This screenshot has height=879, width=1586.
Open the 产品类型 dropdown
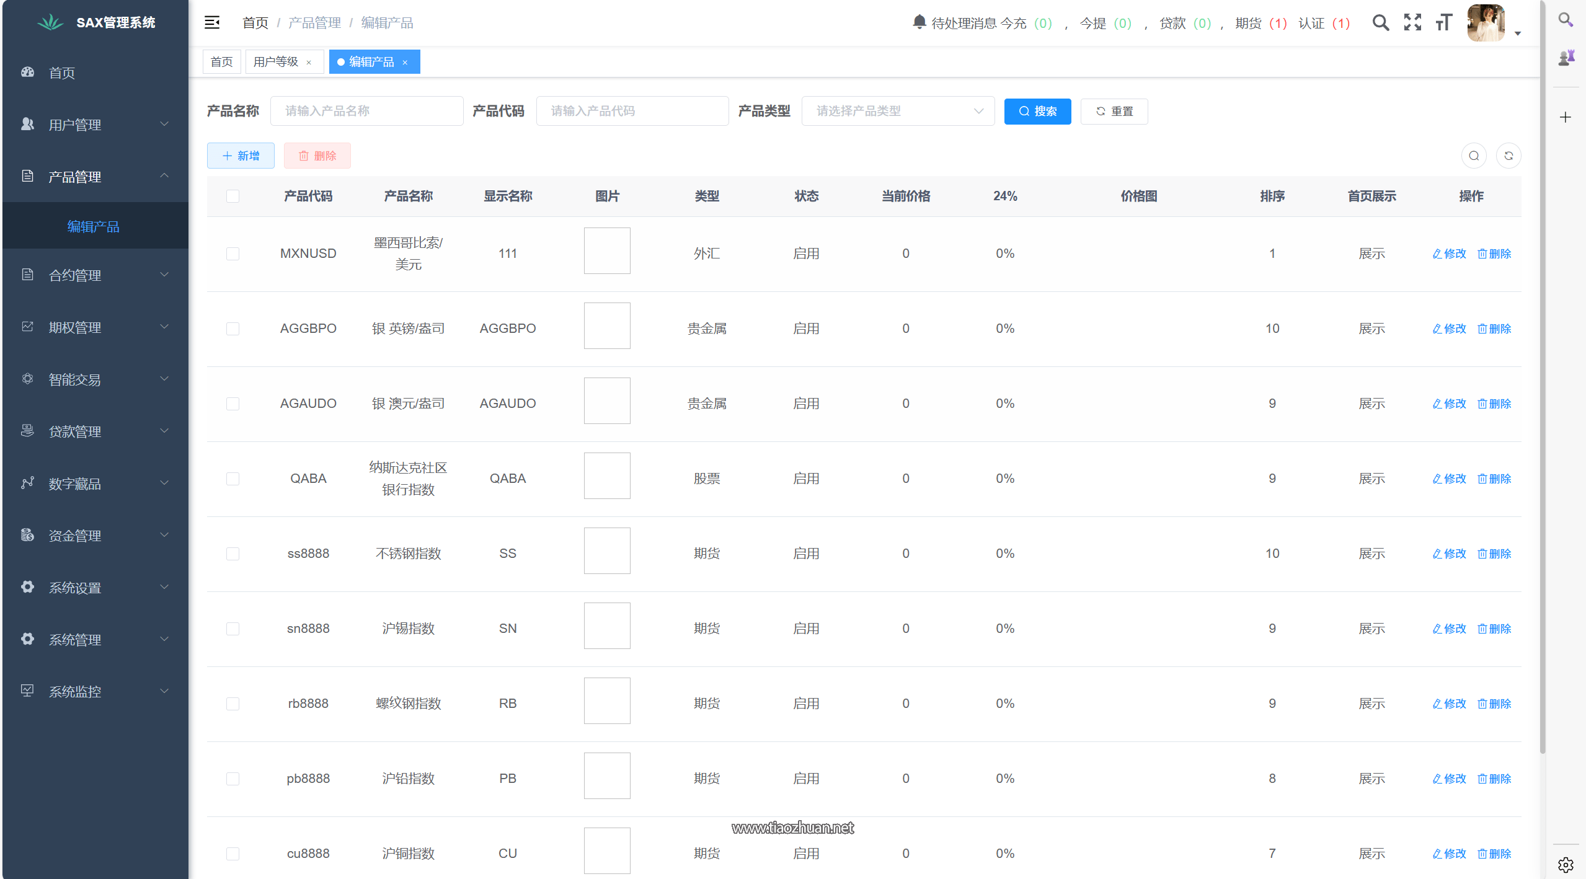coord(897,111)
